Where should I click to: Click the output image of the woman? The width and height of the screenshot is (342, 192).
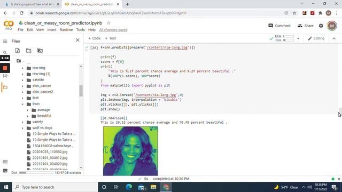coord(130,151)
